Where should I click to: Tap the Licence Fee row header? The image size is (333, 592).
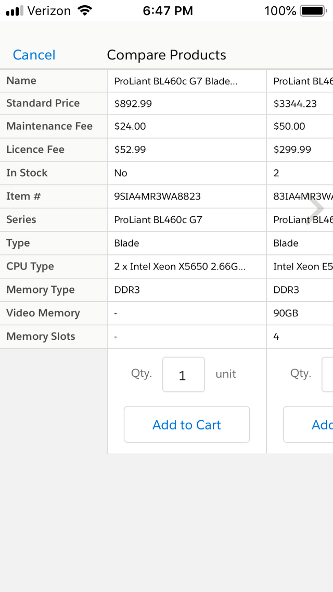pyautogui.click(x=35, y=150)
